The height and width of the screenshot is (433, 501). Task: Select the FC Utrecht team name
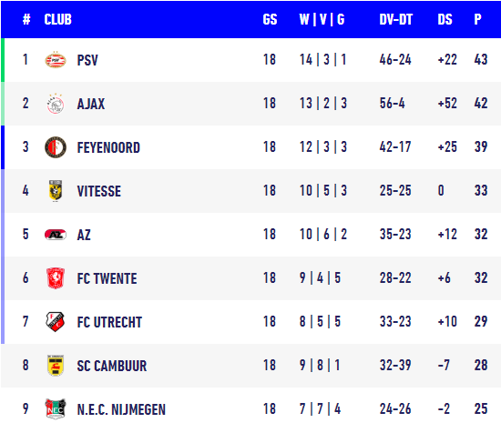click(x=109, y=322)
